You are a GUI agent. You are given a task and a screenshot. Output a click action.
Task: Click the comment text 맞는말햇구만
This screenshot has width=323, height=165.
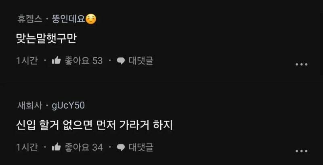46,39
